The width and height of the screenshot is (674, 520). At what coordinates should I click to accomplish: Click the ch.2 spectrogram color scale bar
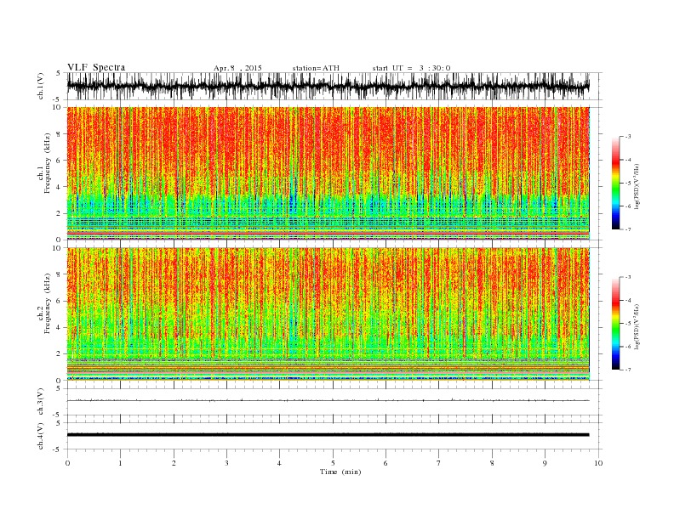click(615, 323)
